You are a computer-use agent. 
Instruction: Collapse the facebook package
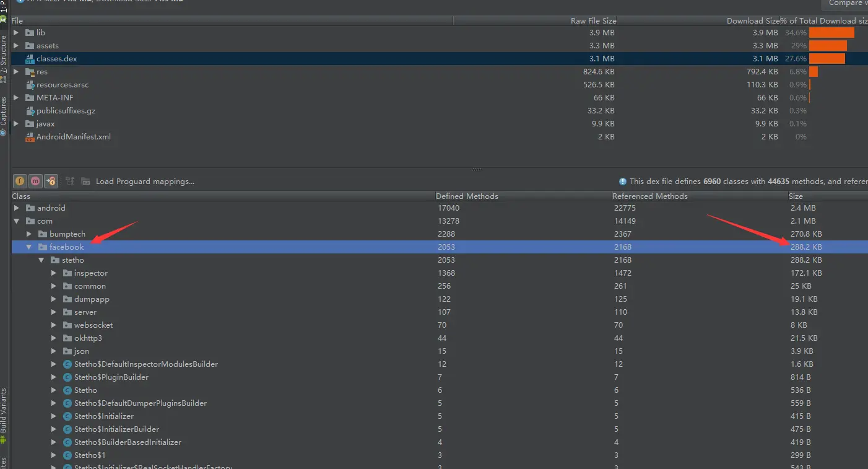pyautogui.click(x=29, y=247)
